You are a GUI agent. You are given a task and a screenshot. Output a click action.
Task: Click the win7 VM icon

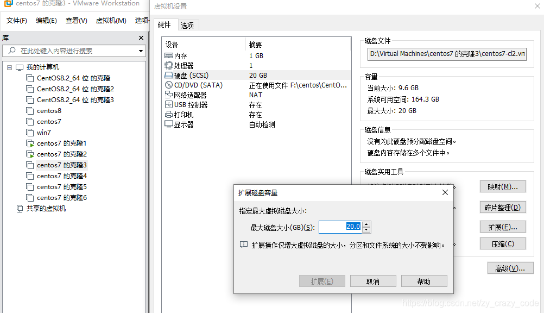click(30, 133)
